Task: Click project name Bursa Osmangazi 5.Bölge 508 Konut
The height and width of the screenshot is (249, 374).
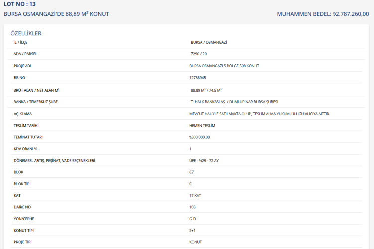Action: click(224, 66)
